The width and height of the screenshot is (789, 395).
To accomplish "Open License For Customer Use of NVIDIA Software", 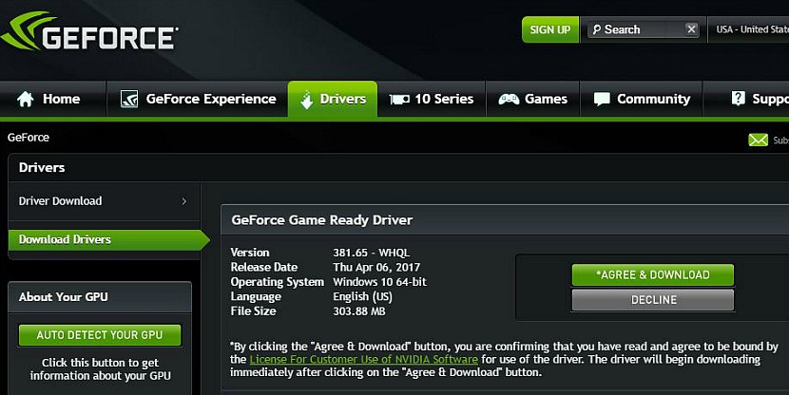I will [x=364, y=359].
